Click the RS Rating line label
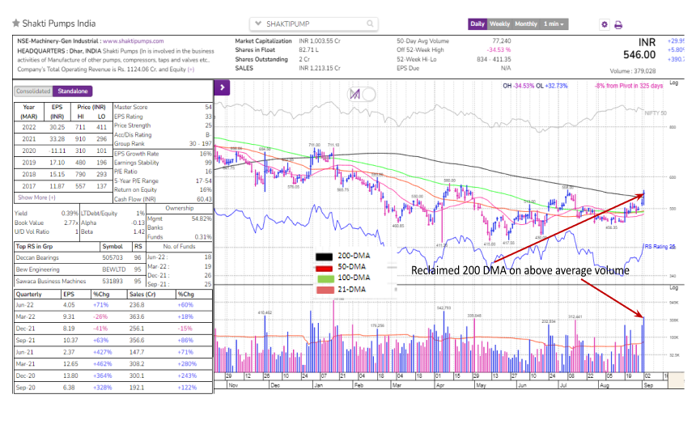The width and height of the screenshot is (696, 437). [x=660, y=247]
